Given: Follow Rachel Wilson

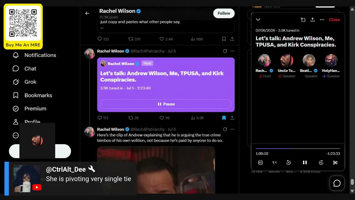Looking at the screenshot, I should (x=224, y=13).
